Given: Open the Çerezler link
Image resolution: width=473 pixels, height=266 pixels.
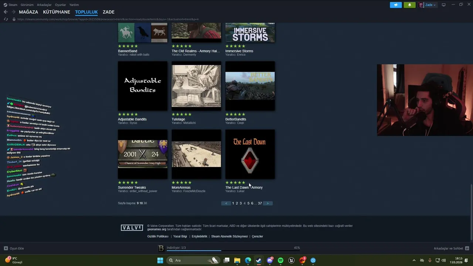Looking at the screenshot, I should 257,236.
